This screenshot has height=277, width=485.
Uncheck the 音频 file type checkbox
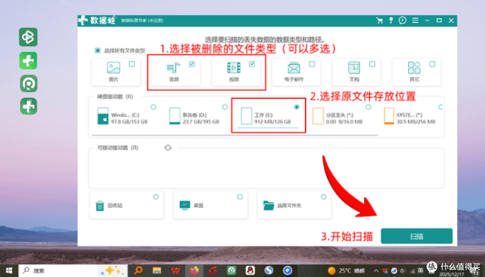click(x=192, y=64)
